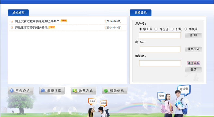The height and width of the screenshot is (117, 214).
Task: Switch to the 直接登录 tab
Action: (140, 13)
